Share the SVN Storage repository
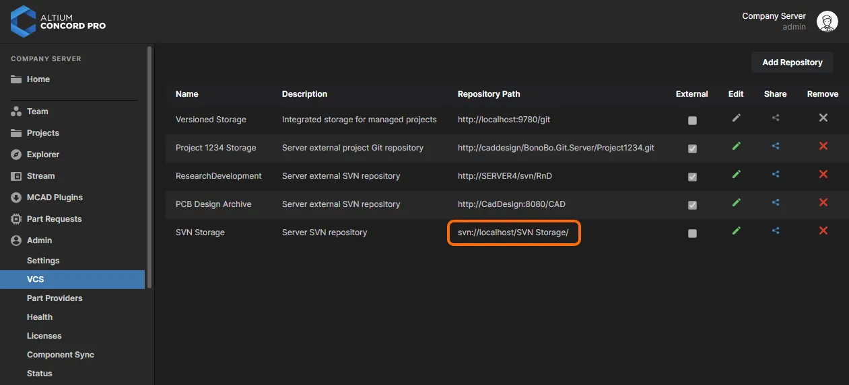Image resolution: width=849 pixels, height=385 pixels. 776,230
